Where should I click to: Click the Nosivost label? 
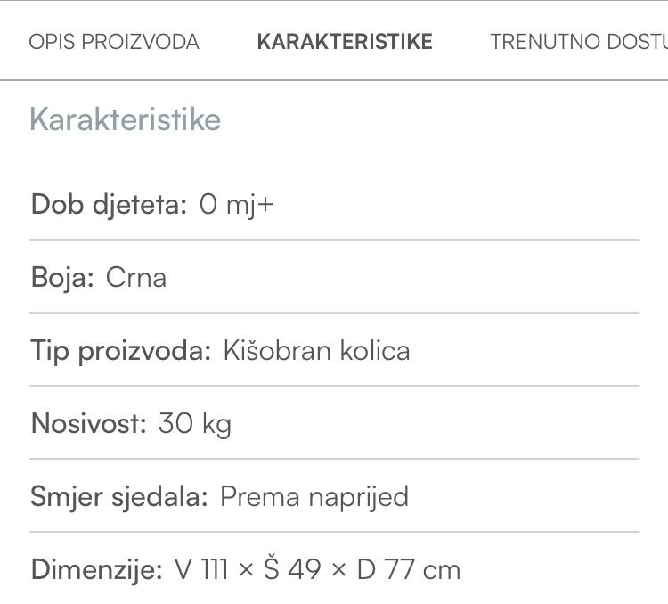click(x=88, y=423)
